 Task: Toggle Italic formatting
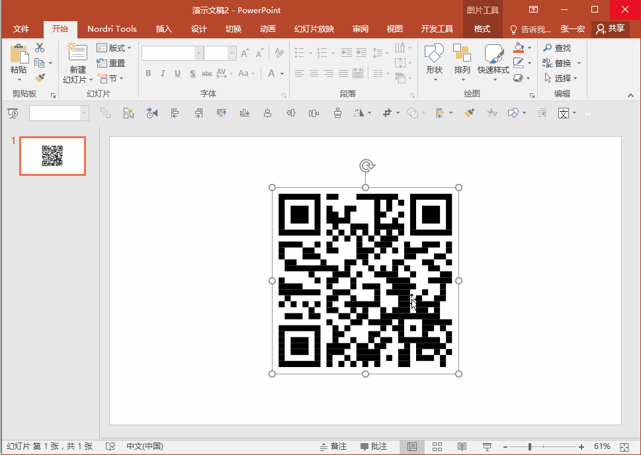click(x=163, y=73)
